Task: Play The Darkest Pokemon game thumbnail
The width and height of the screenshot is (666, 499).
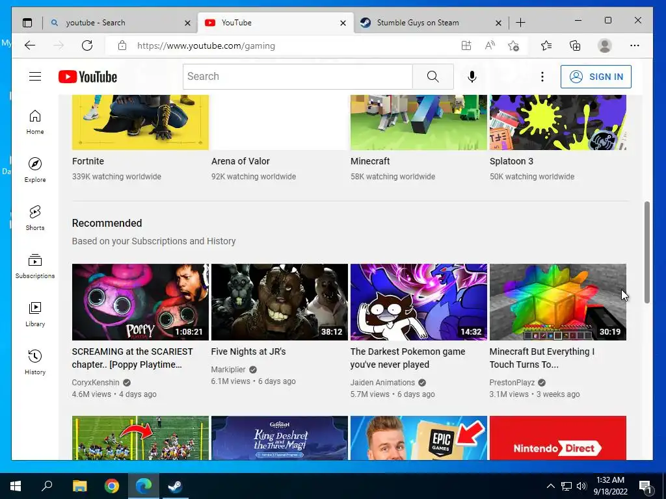Action: (419, 301)
